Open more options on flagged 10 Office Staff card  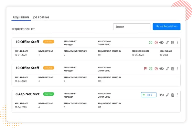pyautogui.click(x=177, y=69)
